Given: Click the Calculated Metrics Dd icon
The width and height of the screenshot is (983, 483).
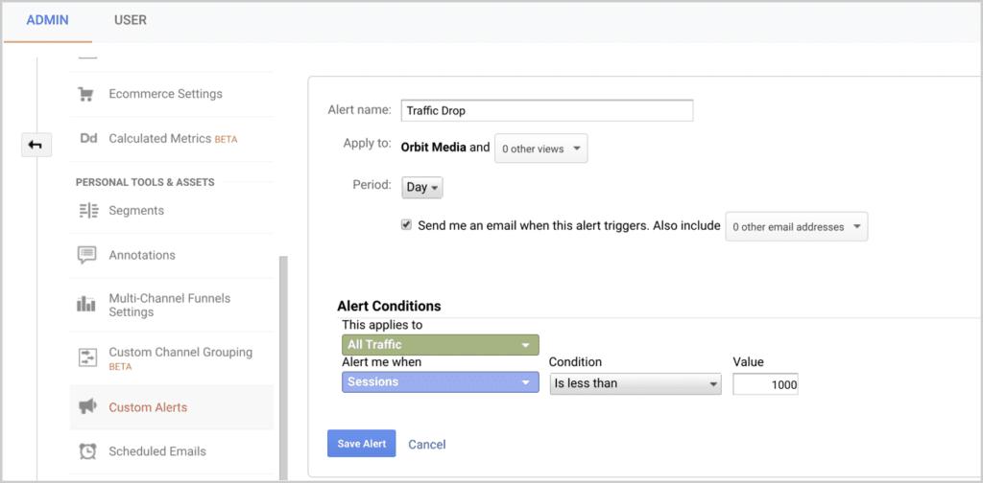Looking at the screenshot, I should 87,138.
